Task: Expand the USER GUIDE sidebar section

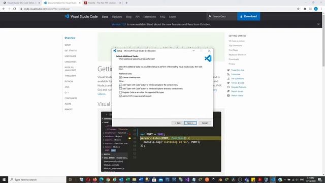Action: 70,56
